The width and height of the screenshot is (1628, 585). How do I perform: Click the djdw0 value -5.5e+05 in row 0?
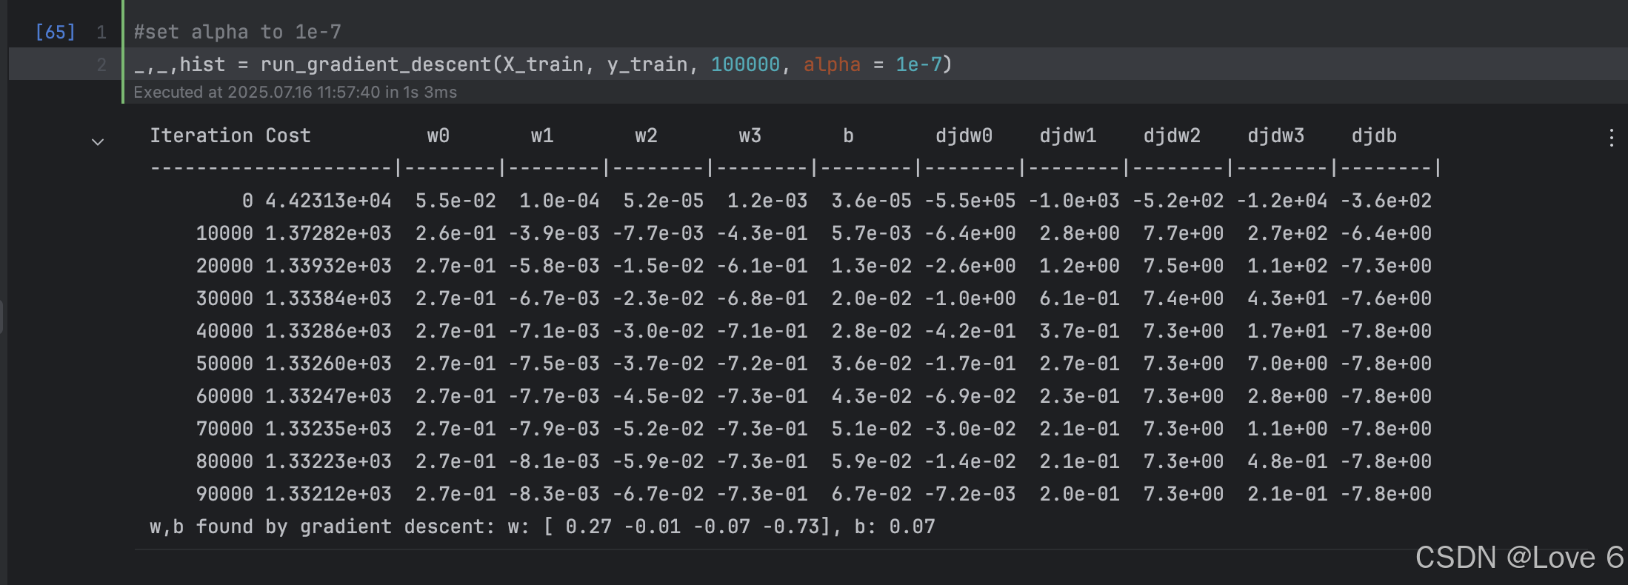970,201
